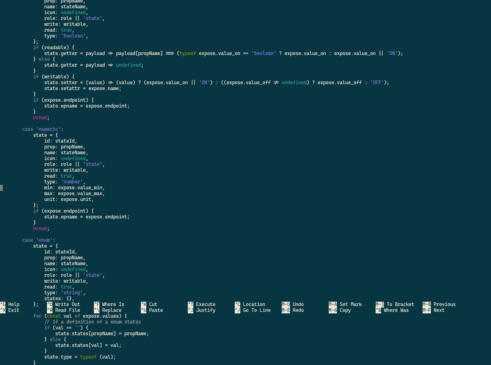This screenshot has width=491, height=365.
Task: Place cursor on "type: 'string'," line
Action: (x=65, y=293)
